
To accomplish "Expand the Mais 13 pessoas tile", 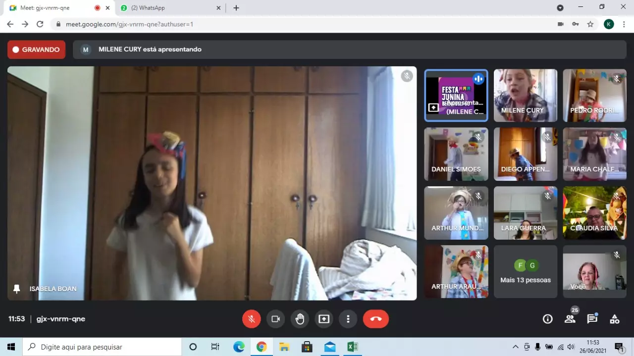I will [525, 272].
